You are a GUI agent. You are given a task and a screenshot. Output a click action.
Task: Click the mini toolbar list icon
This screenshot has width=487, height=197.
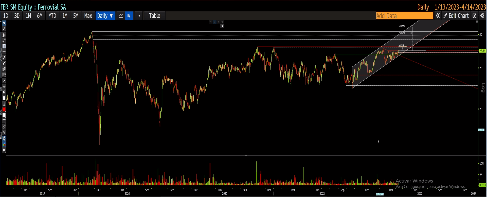click(218, 22)
